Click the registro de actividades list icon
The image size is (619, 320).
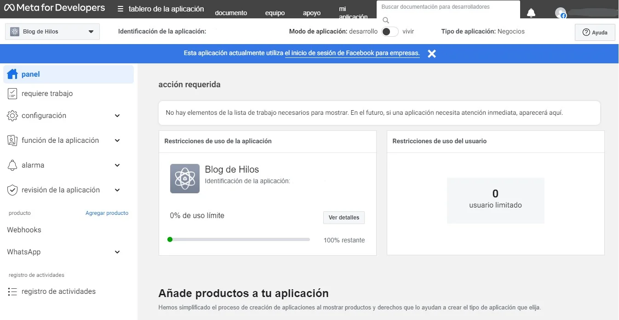coord(12,292)
